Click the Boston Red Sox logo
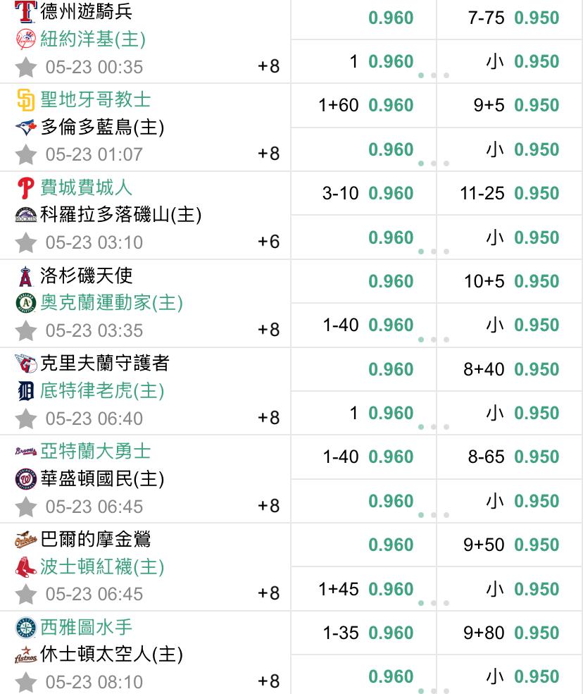 [25, 566]
